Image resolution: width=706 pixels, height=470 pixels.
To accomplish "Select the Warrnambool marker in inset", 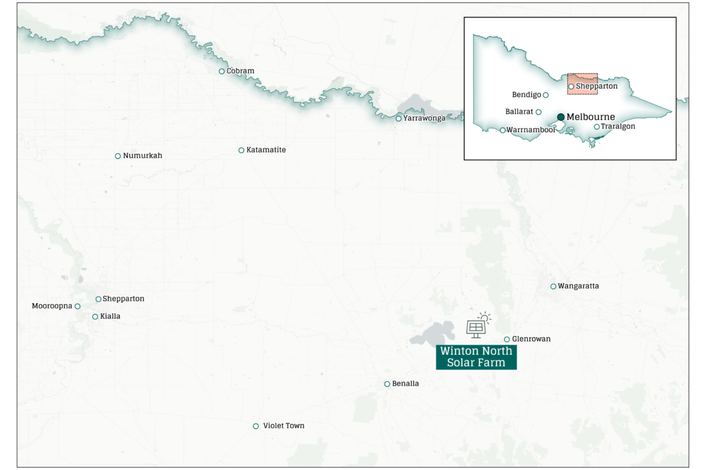I will [x=502, y=130].
